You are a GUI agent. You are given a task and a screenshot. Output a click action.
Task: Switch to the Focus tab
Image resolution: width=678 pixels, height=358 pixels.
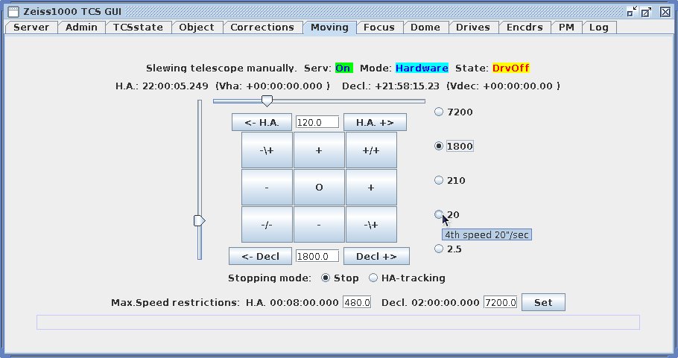click(379, 28)
